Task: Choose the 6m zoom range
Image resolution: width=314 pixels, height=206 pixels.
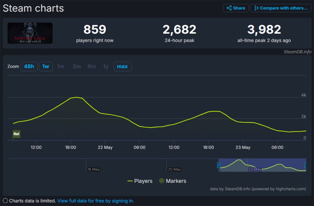Action: coord(92,67)
